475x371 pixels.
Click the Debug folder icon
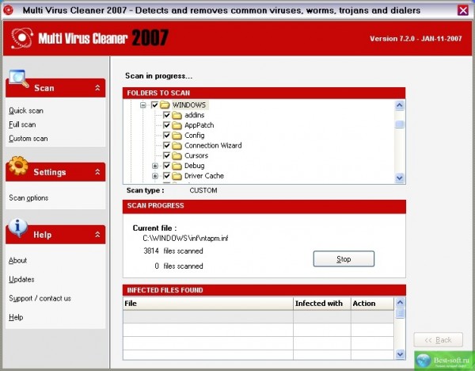[x=177, y=166]
